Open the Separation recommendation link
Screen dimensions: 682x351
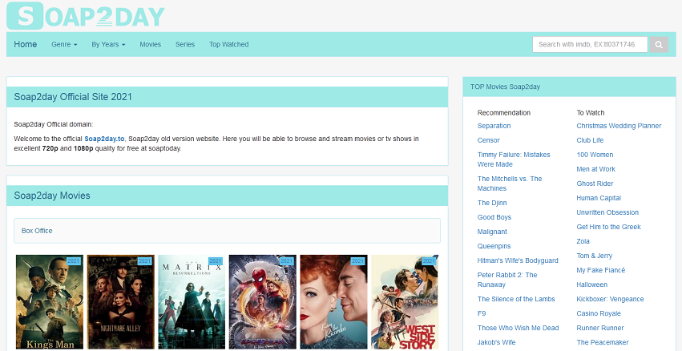[494, 126]
